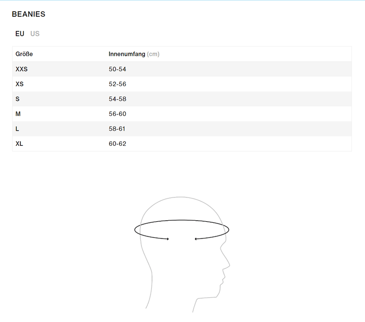Select the EU size tab

pos(20,34)
